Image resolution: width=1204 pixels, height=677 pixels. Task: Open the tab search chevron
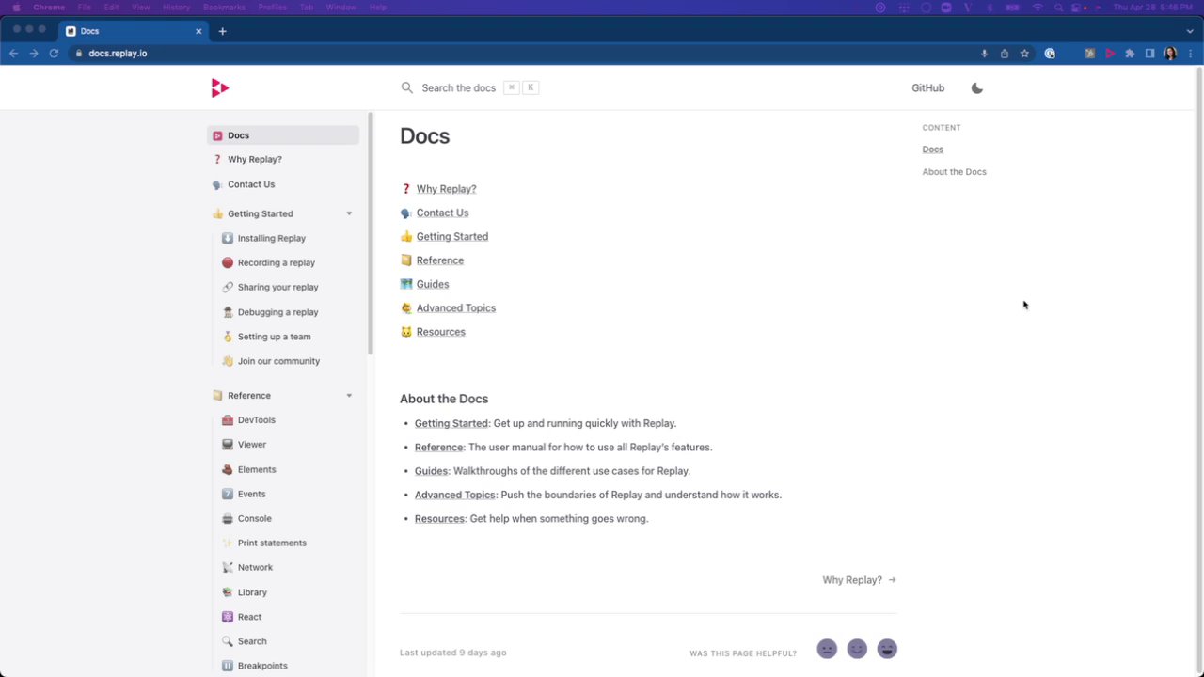[1190, 31]
